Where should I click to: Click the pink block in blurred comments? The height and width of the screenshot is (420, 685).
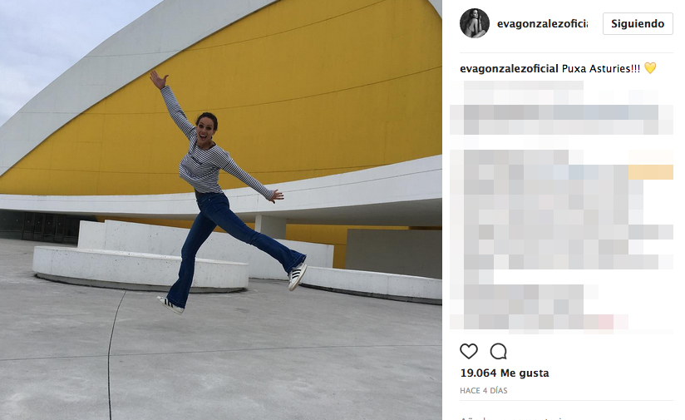point(606,322)
